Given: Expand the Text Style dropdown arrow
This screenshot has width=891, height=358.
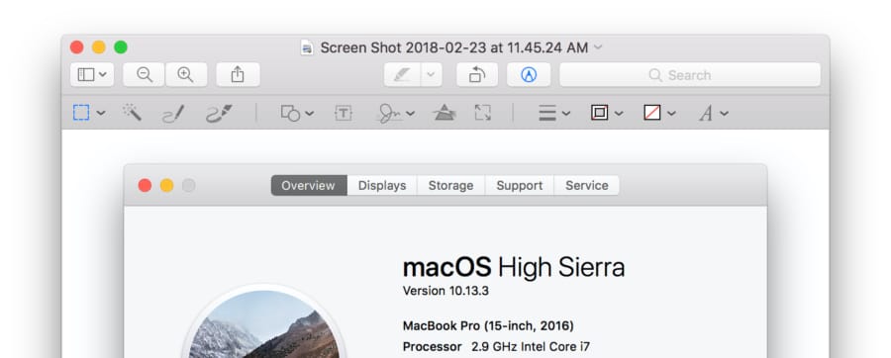Looking at the screenshot, I should 724,113.
